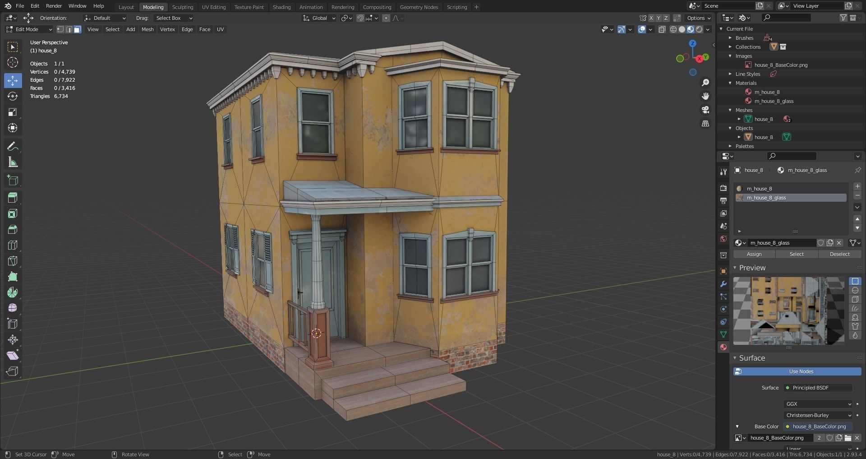Image resolution: width=866 pixels, height=459 pixels.
Task: Open the File menu
Action: point(20,6)
